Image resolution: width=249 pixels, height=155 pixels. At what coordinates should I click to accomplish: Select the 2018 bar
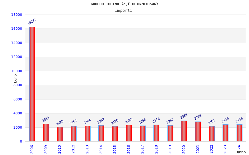pos(157,133)
